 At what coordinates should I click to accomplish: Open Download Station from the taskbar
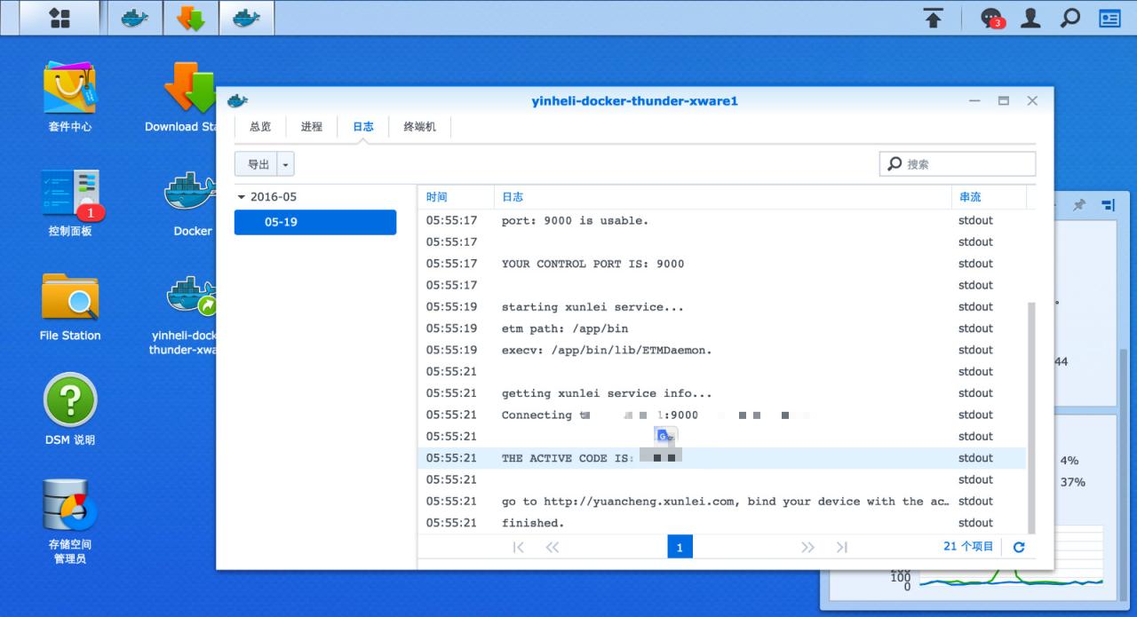pyautogui.click(x=191, y=18)
